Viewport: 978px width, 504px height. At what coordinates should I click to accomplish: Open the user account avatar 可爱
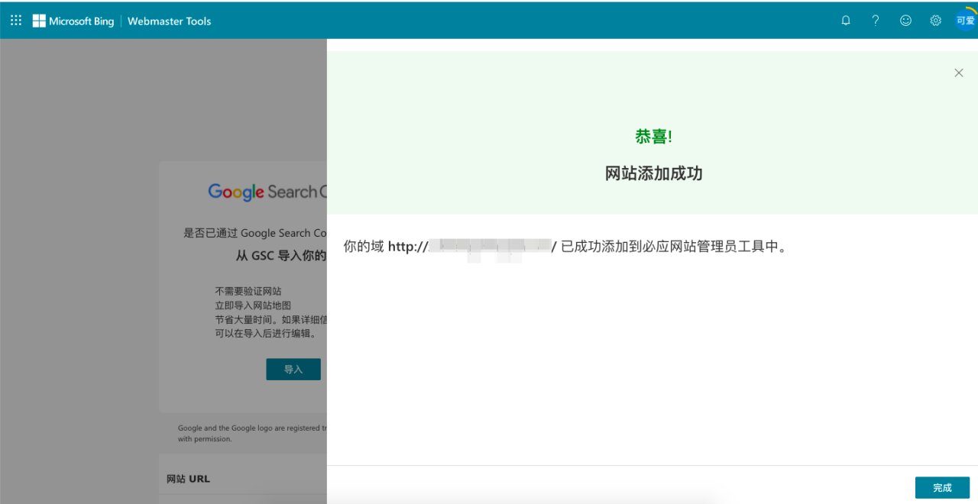pos(965,21)
